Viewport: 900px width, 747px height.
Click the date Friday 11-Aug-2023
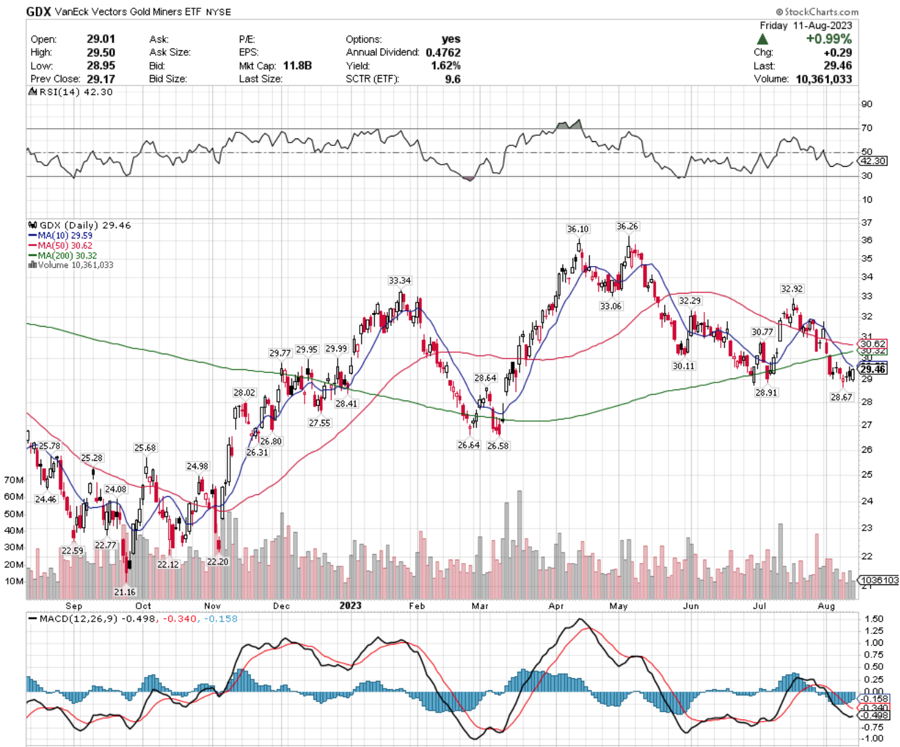pyautogui.click(x=806, y=25)
